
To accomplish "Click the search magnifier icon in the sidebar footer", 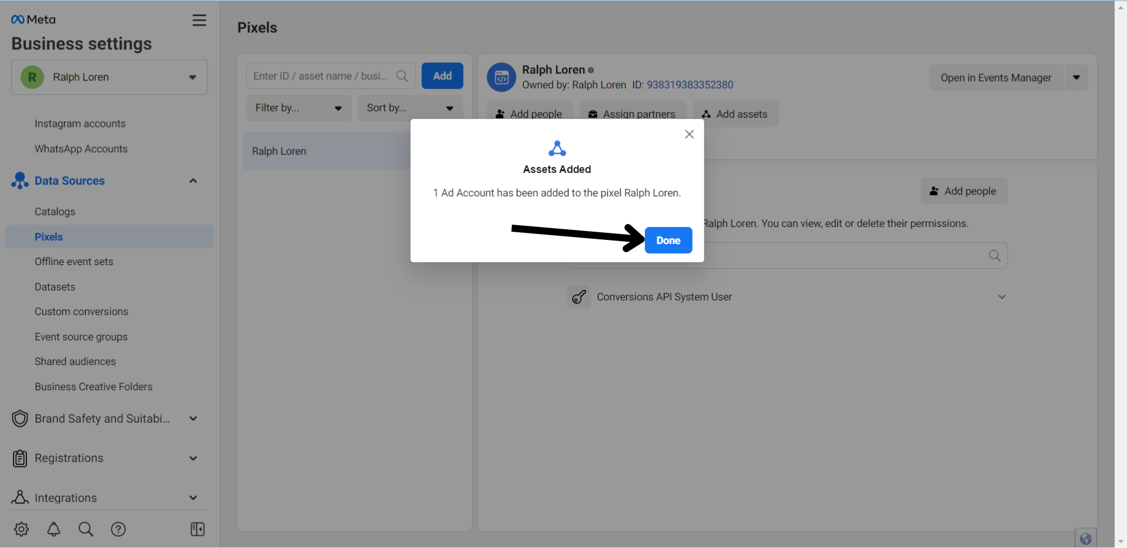I will (86, 529).
